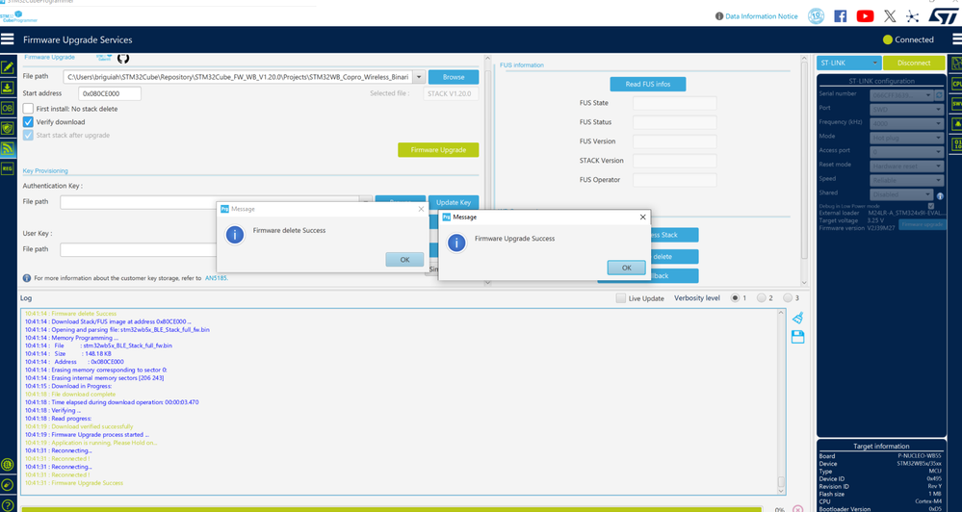Click info icon beside Shared dropdown
The width and height of the screenshot is (962, 512).
tap(941, 196)
